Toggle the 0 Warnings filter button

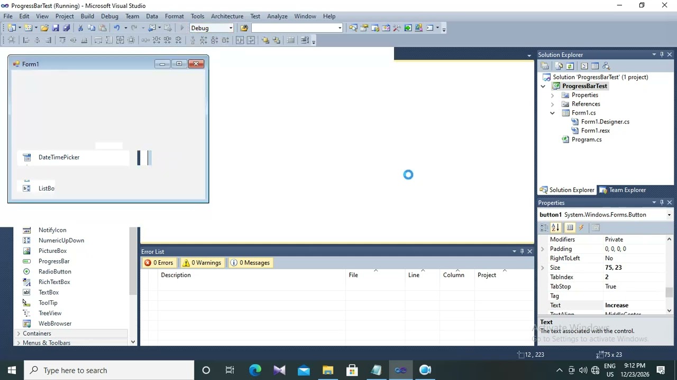tap(202, 263)
